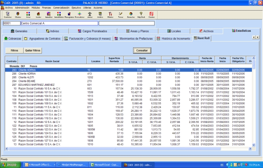
Task: Select the Histórico de Incremento tab
Action: (x=174, y=38)
